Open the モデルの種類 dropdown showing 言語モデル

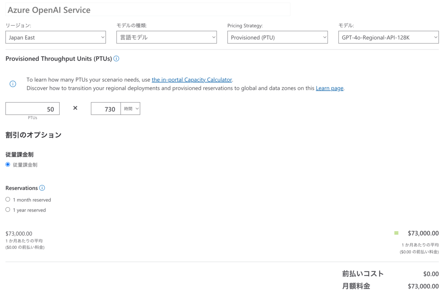tap(167, 37)
